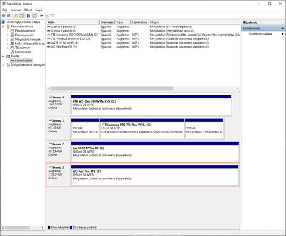The width and height of the screenshot is (286, 236).
Task: Click the Nem lefoglalt black legend swatch
Action: point(49,228)
